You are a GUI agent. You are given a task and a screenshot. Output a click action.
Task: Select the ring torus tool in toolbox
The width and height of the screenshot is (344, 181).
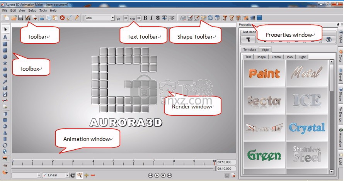click(x=5, y=145)
